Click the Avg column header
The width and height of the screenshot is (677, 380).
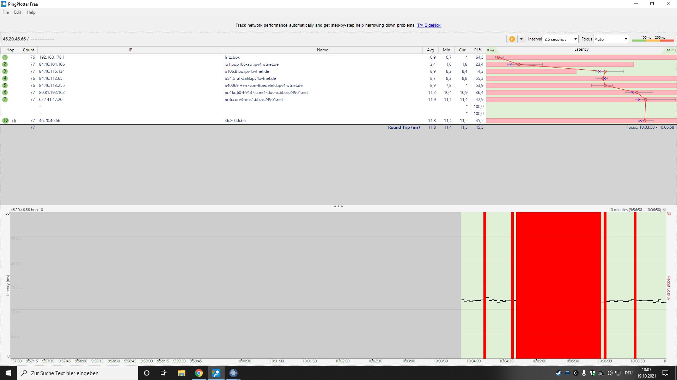tap(431, 50)
